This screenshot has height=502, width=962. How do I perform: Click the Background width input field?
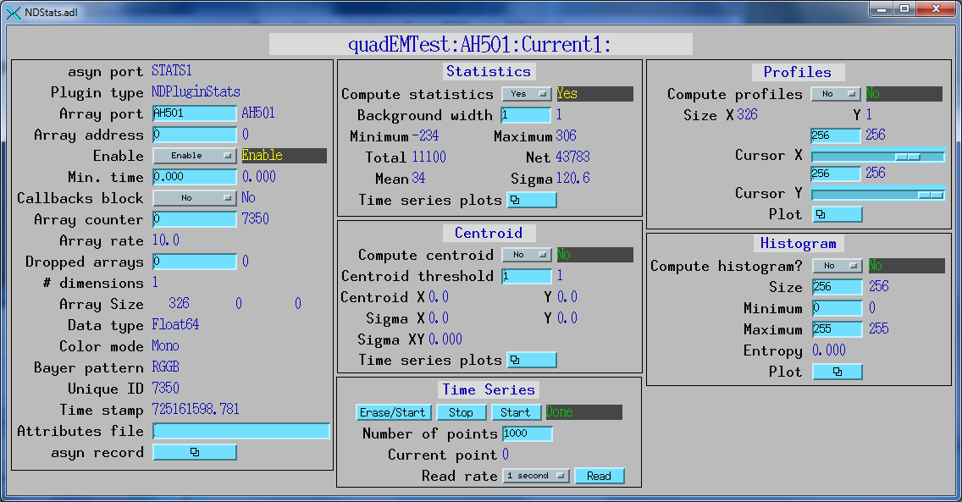coord(526,115)
